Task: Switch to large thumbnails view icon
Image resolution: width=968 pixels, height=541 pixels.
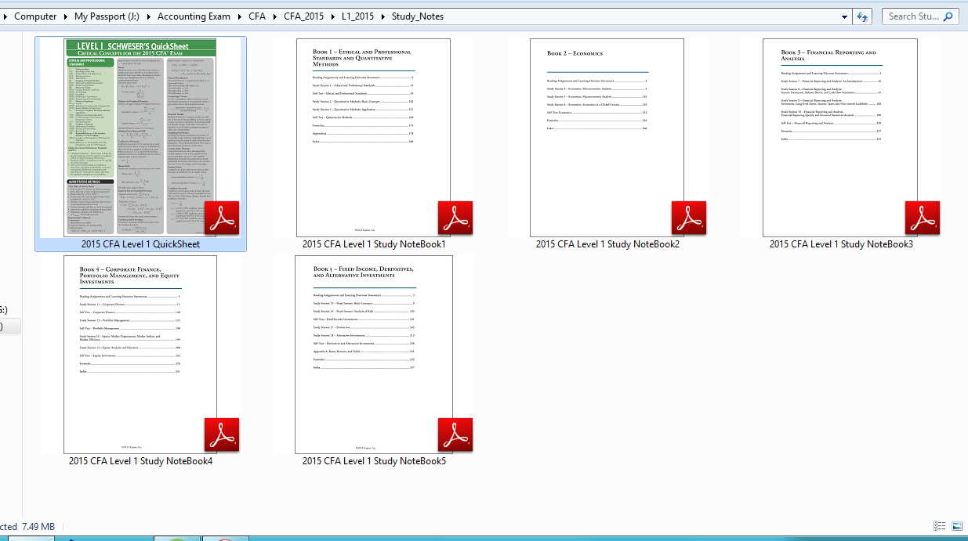Action: [x=957, y=527]
